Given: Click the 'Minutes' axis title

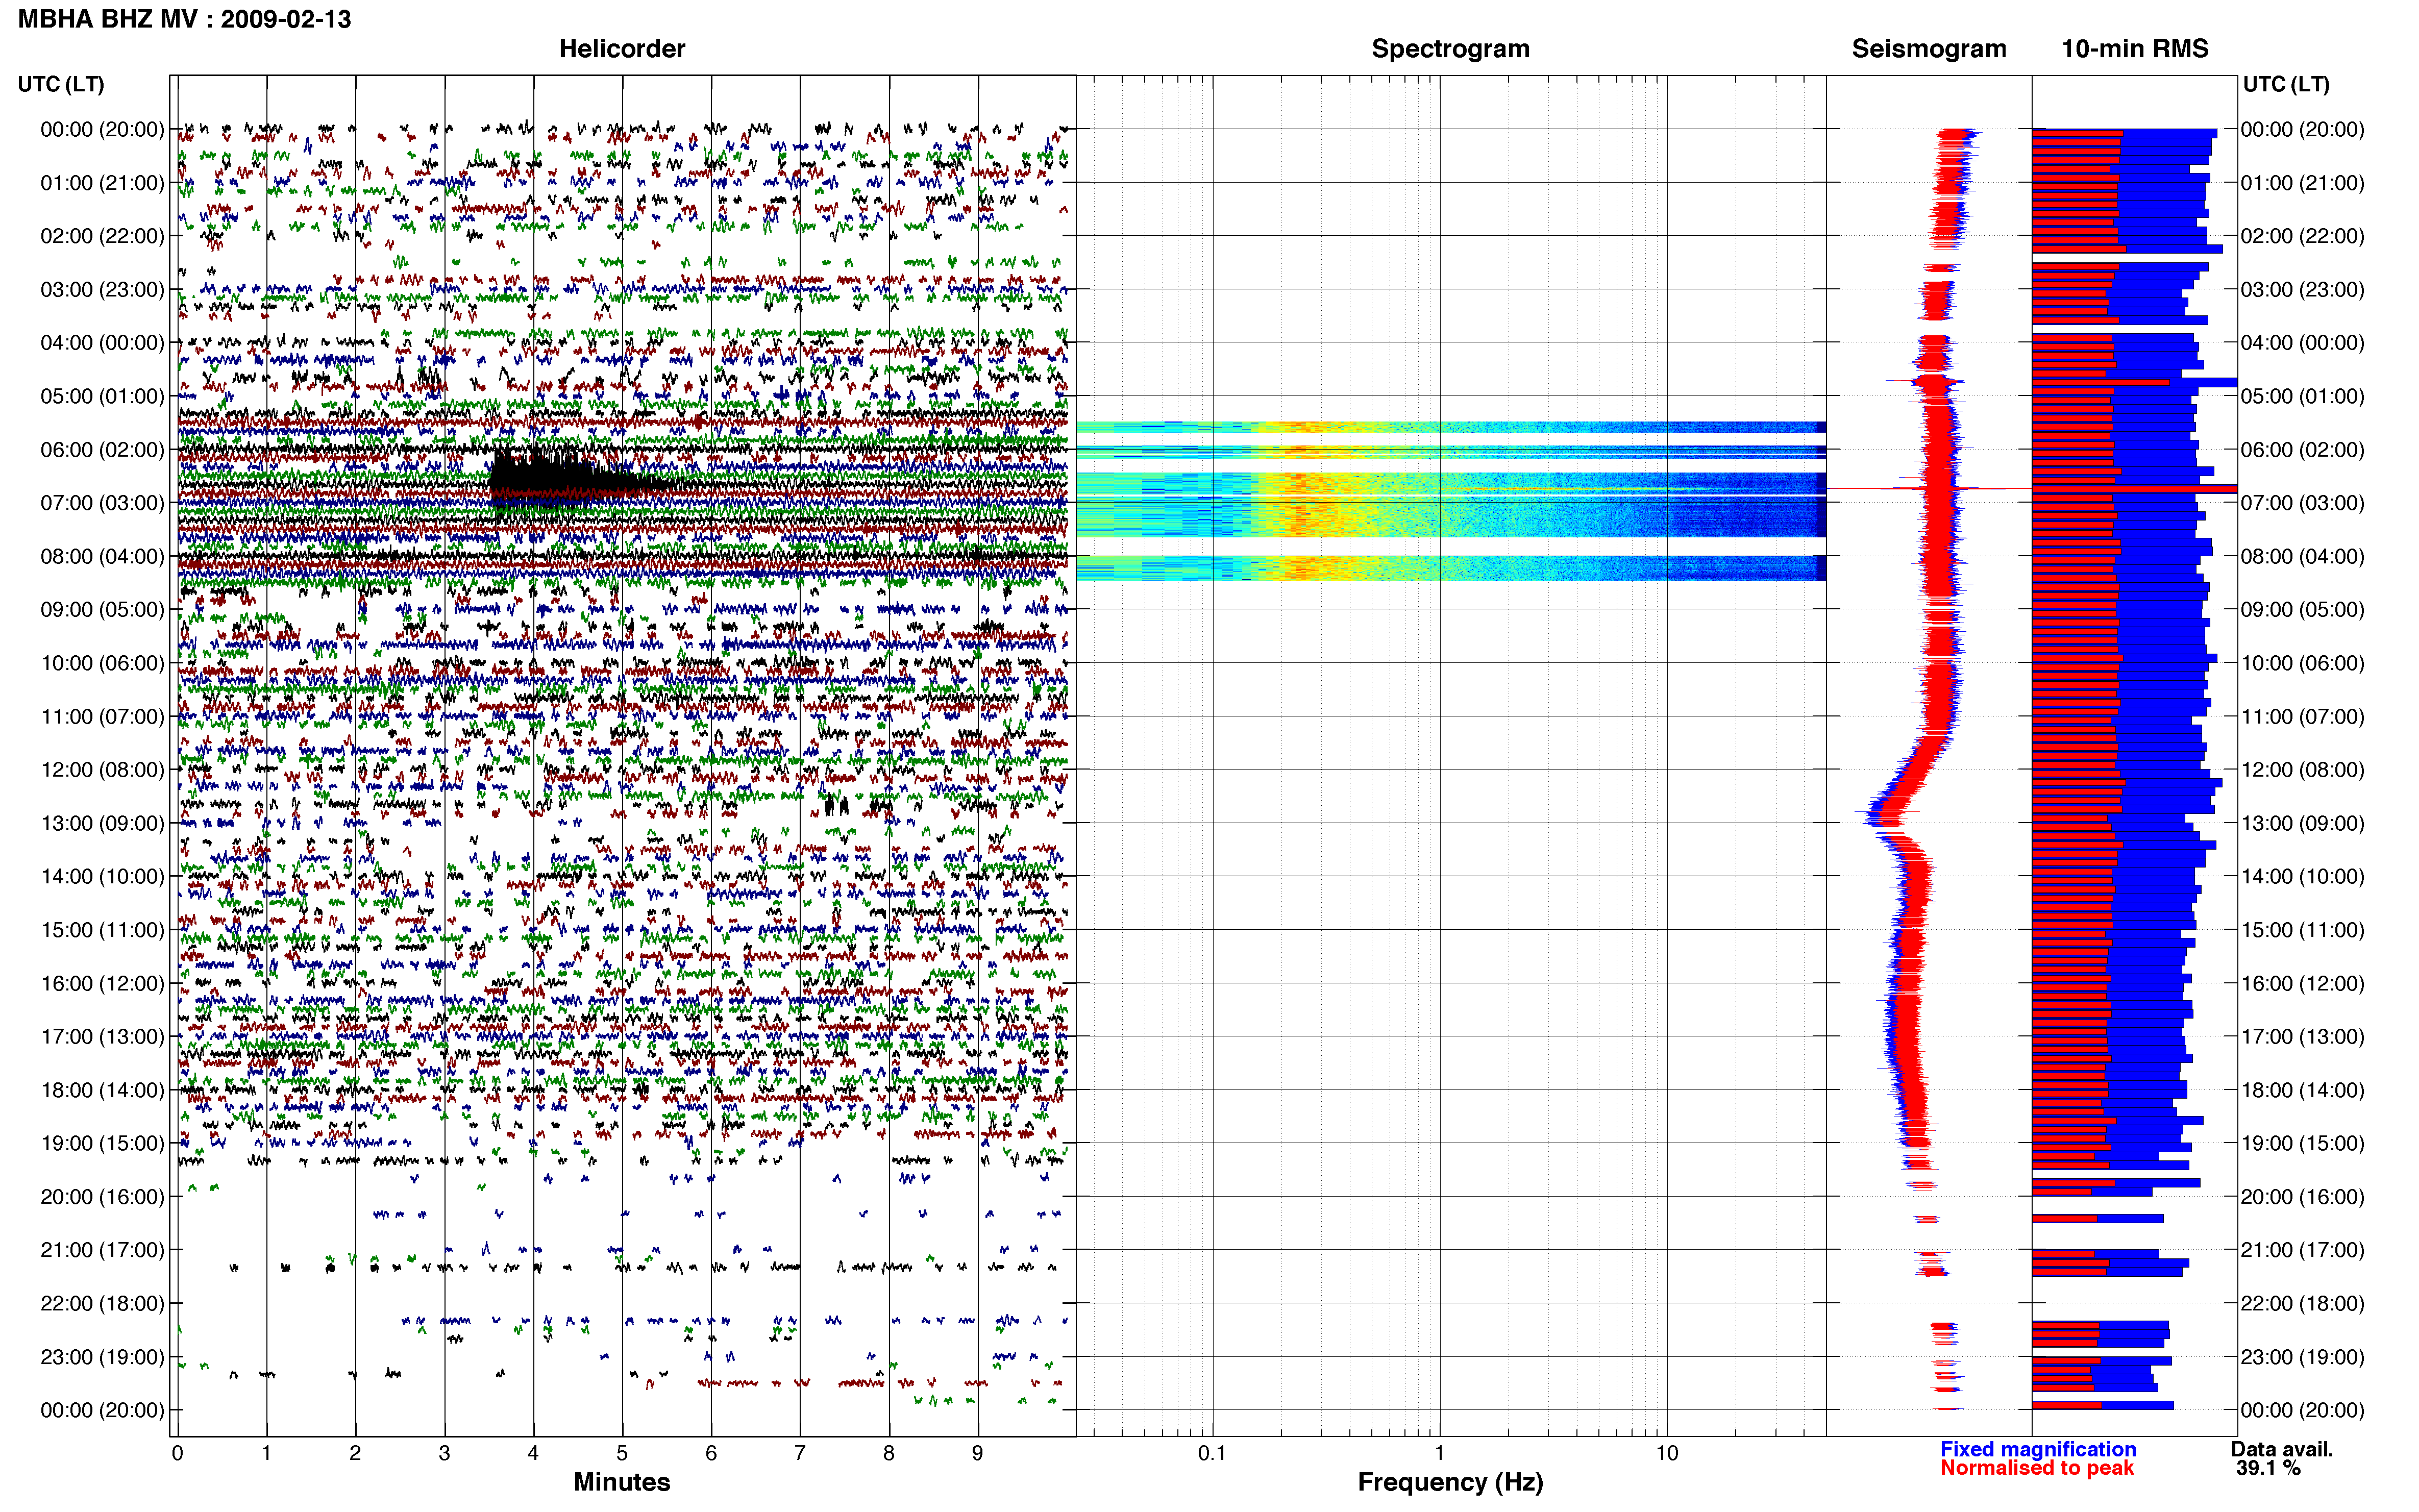Looking at the screenshot, I should tap(622, 1482).
